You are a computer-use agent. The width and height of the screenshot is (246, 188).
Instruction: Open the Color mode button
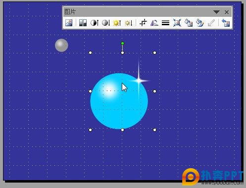click(83, 23)
